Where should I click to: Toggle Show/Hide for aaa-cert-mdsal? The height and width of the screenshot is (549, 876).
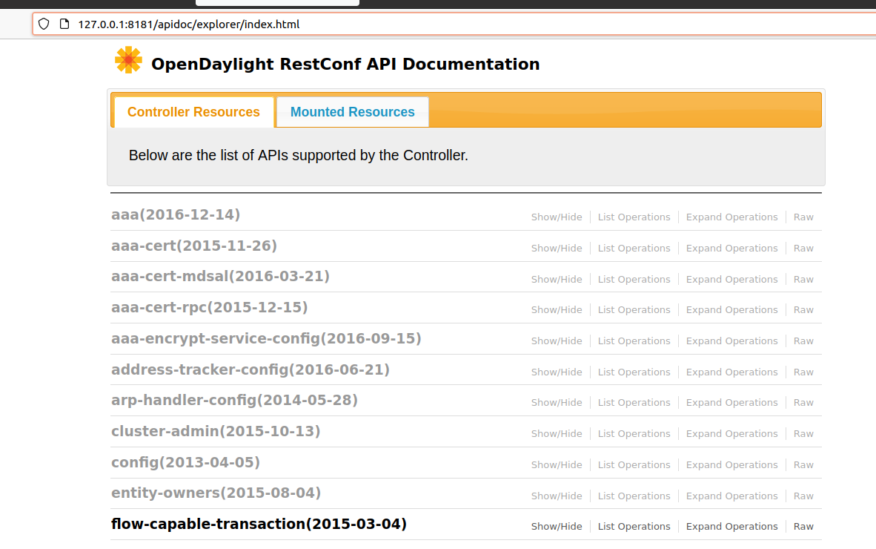557,280
